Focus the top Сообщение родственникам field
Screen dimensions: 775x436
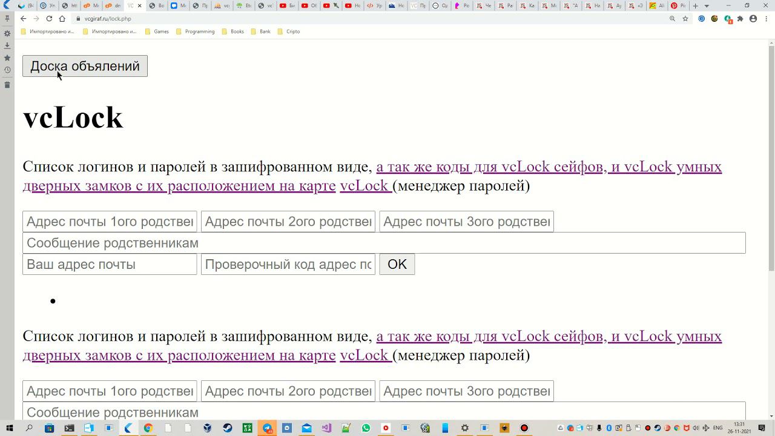(x=384, y=243)
